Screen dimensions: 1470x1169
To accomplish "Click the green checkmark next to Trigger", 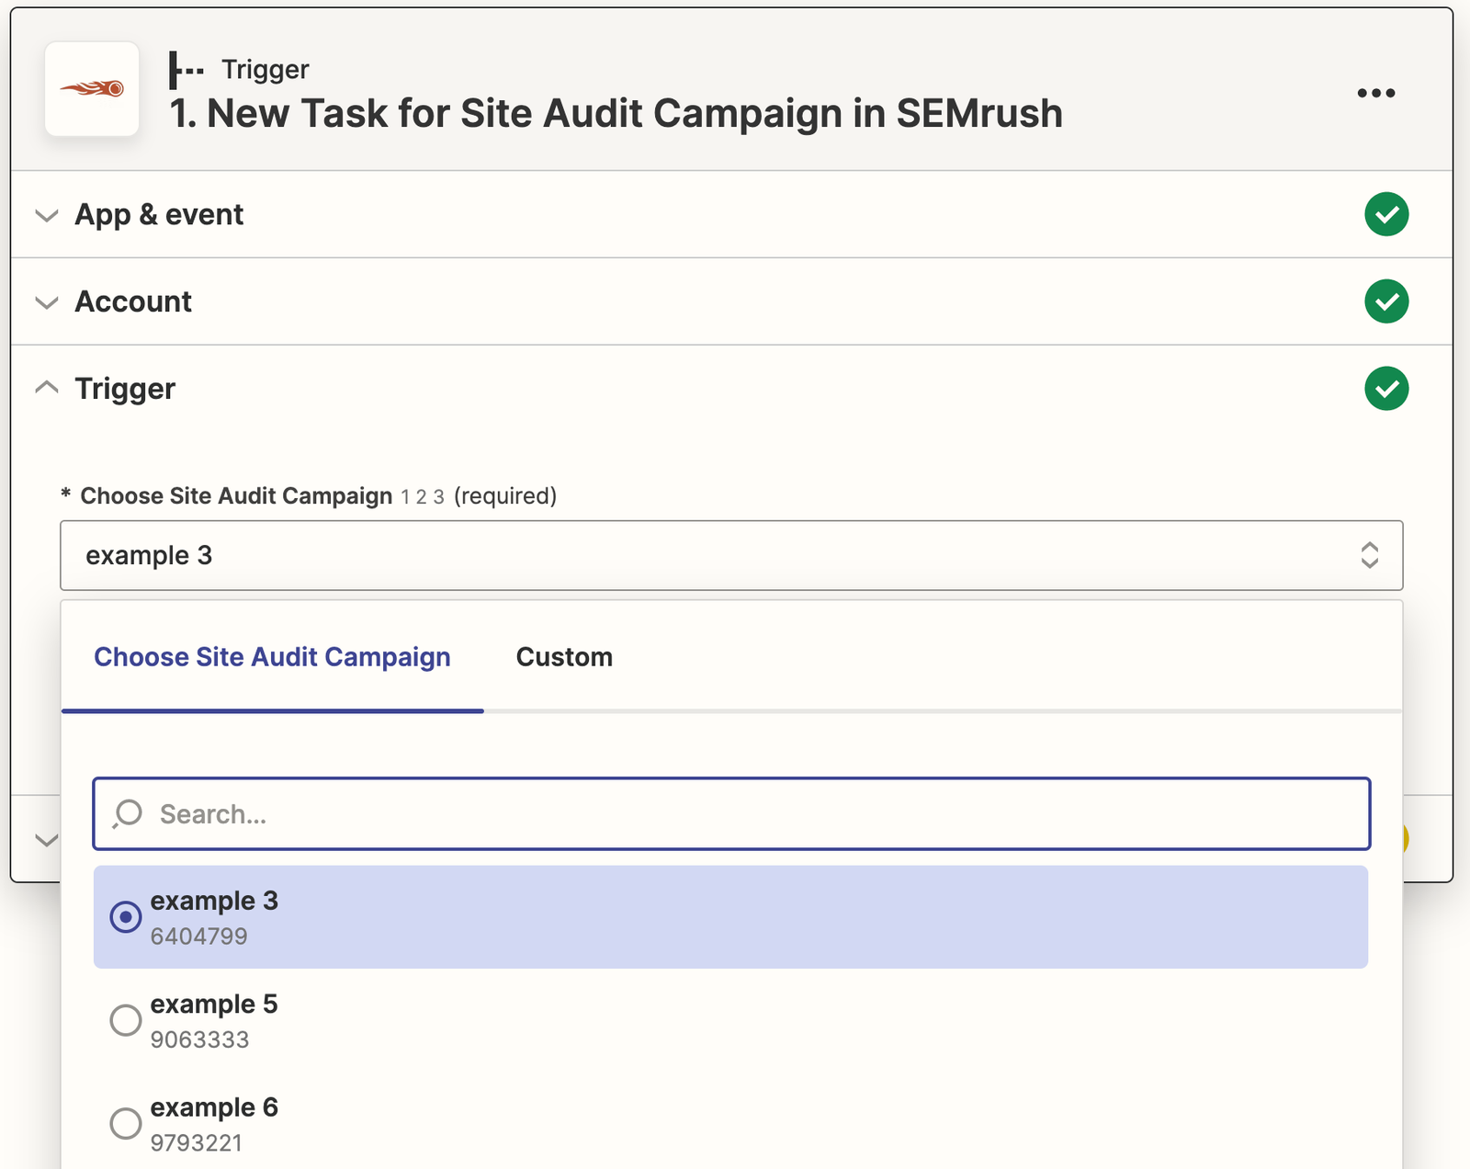I will (x=1386, y=389).
